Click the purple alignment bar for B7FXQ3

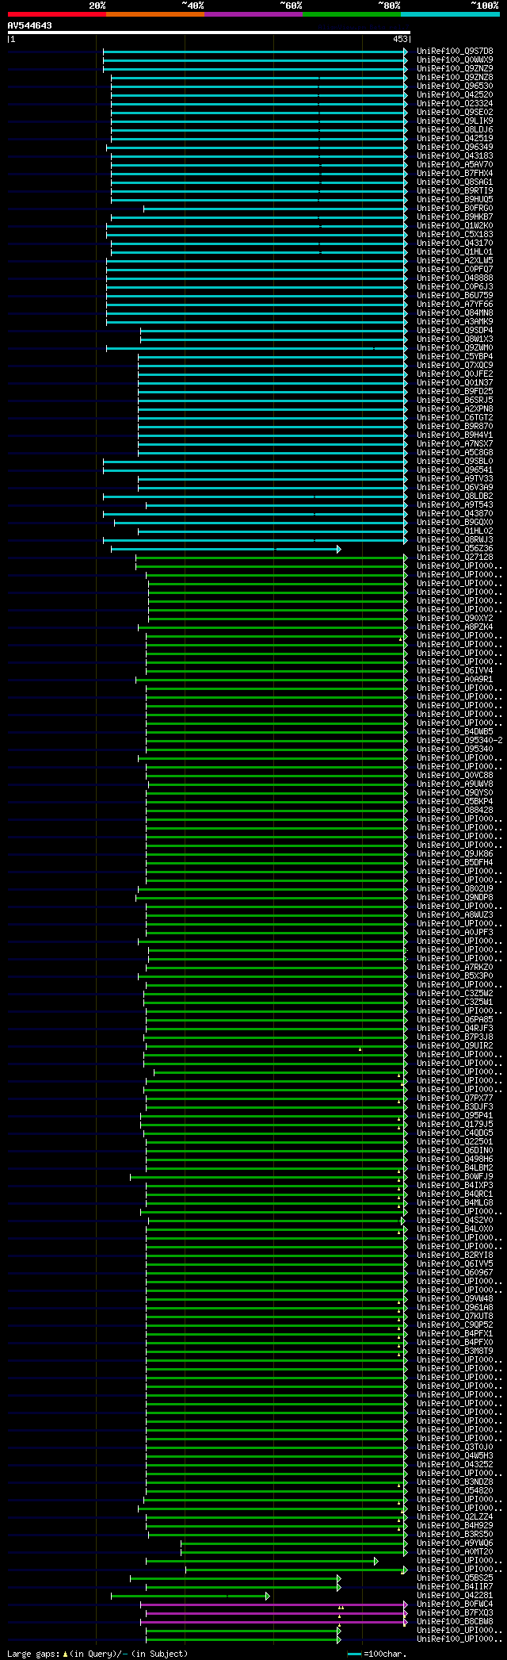[x=276, y=1613]
